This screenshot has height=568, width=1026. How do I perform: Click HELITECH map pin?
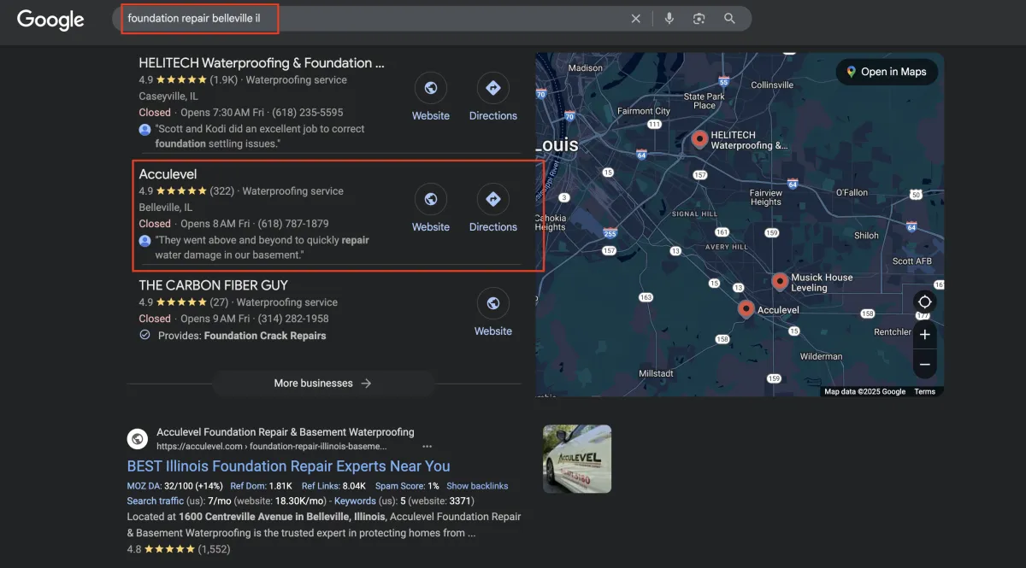[x=699, y=140]
